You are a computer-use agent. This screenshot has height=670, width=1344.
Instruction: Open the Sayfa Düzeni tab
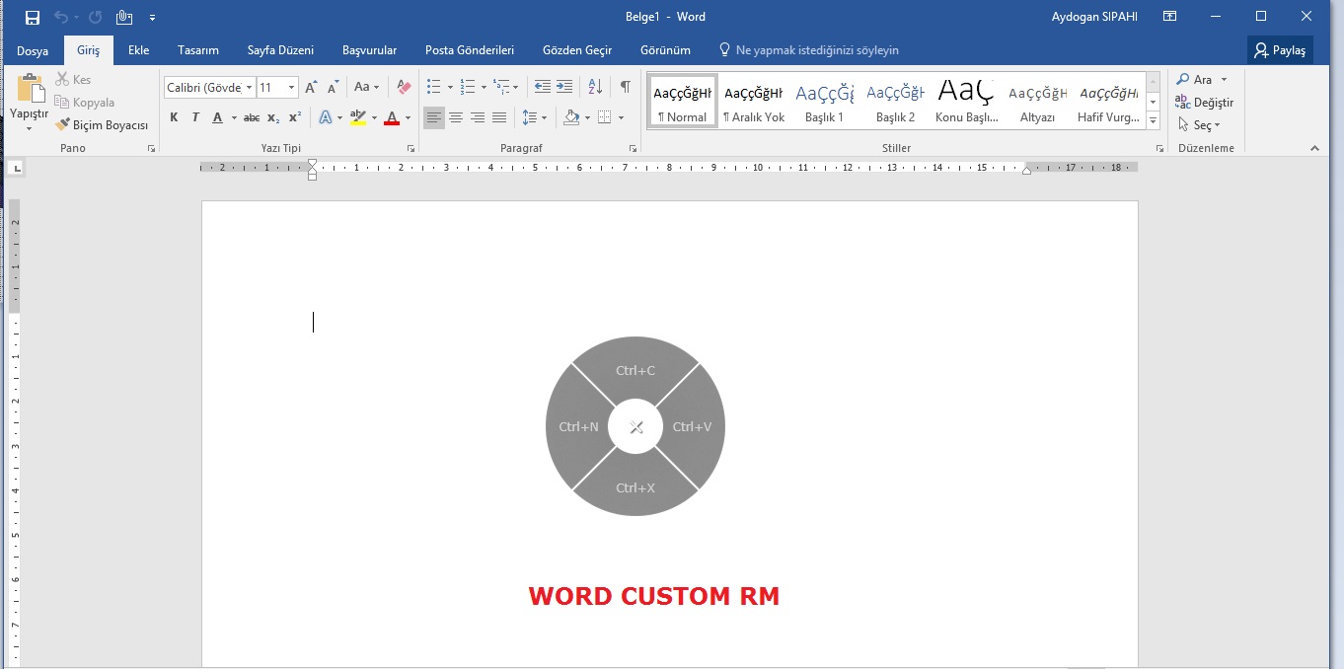[x=280, y=50]
